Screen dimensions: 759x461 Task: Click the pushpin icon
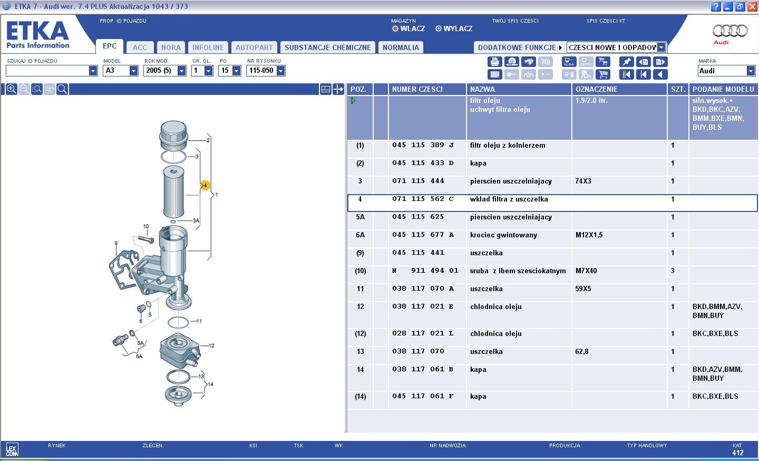tap(626, 62)
